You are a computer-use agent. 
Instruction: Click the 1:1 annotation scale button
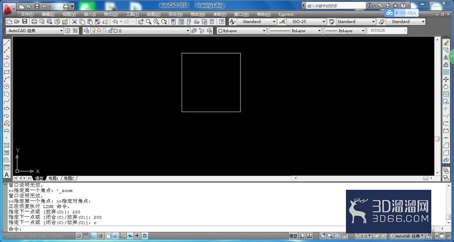364,236
